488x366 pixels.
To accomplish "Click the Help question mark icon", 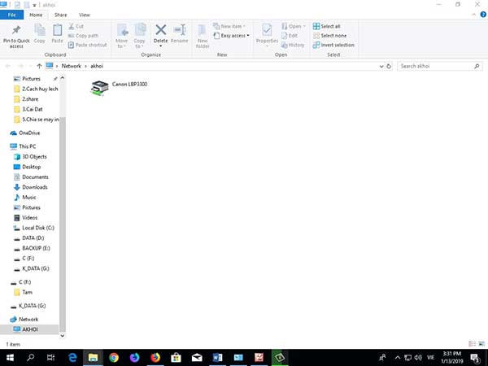I will coord(483,15).
